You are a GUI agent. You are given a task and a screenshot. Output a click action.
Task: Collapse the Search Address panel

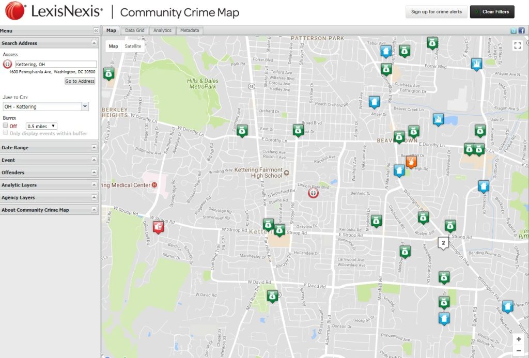pos(94,43)
